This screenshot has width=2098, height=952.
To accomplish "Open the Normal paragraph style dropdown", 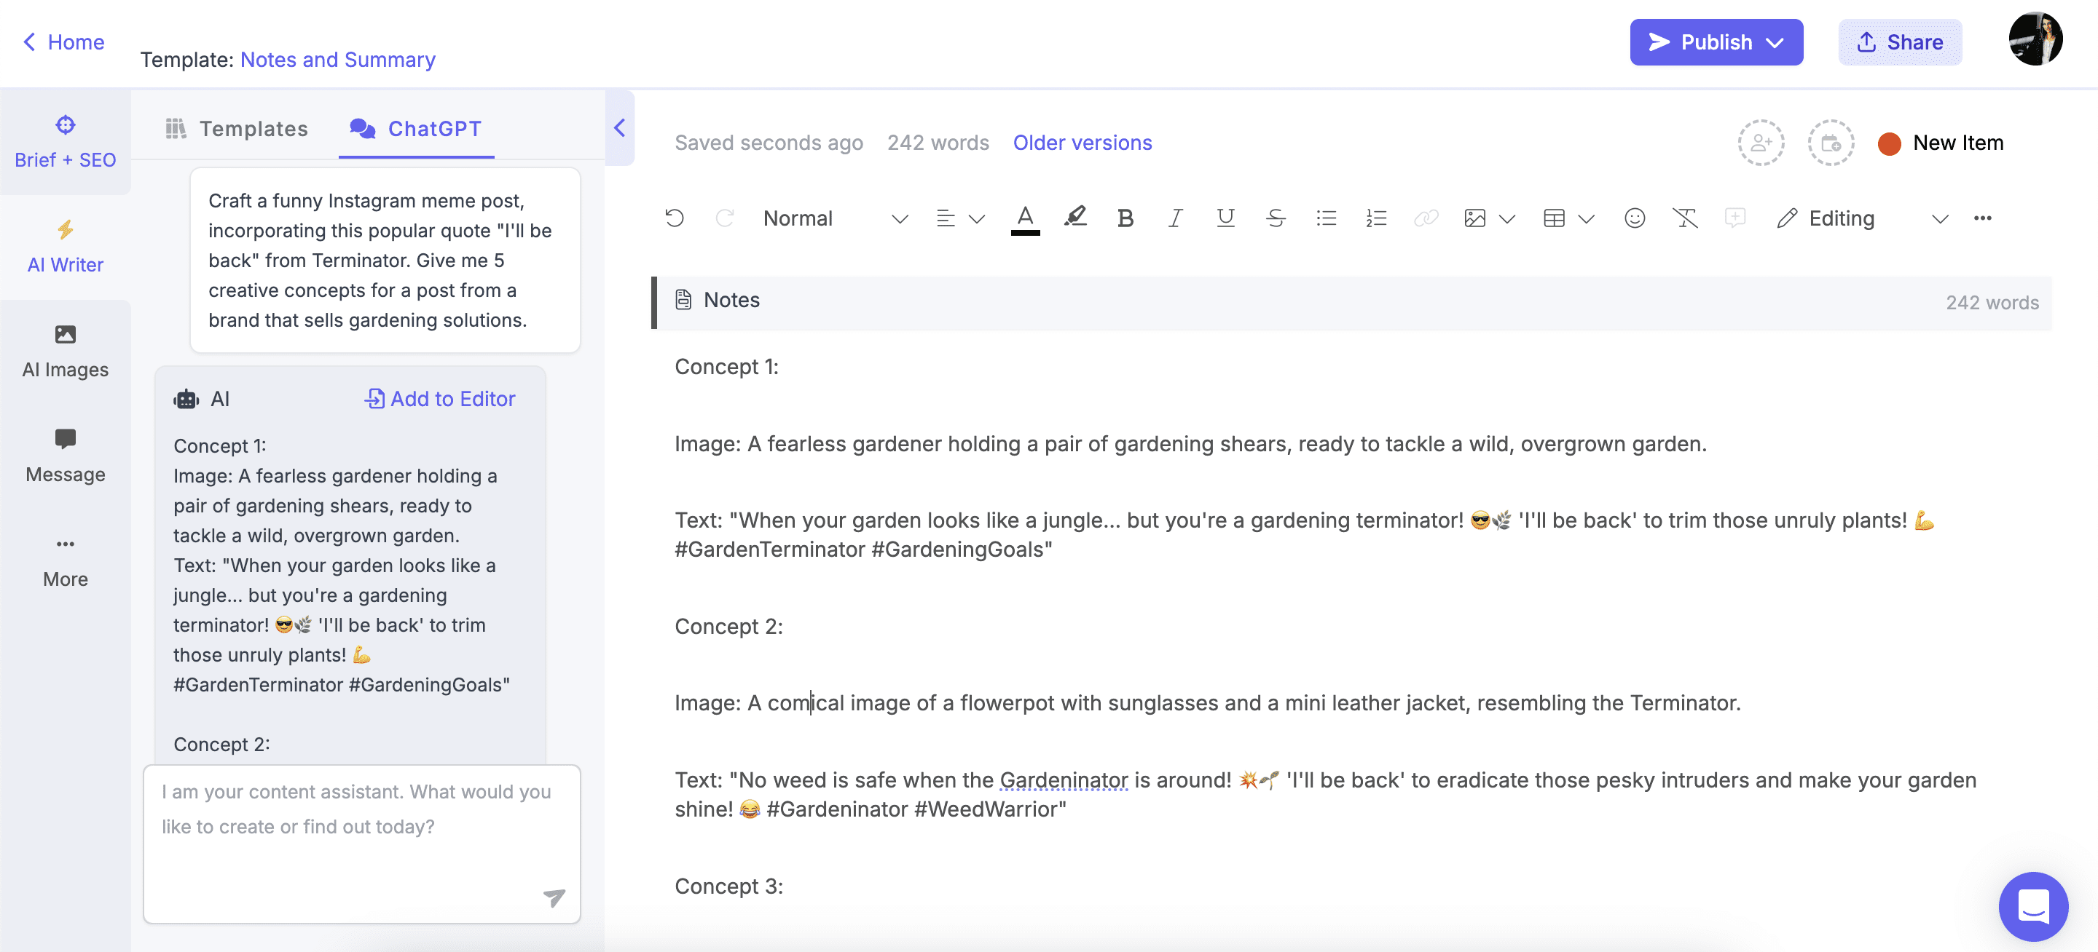I will click(835, 218).
